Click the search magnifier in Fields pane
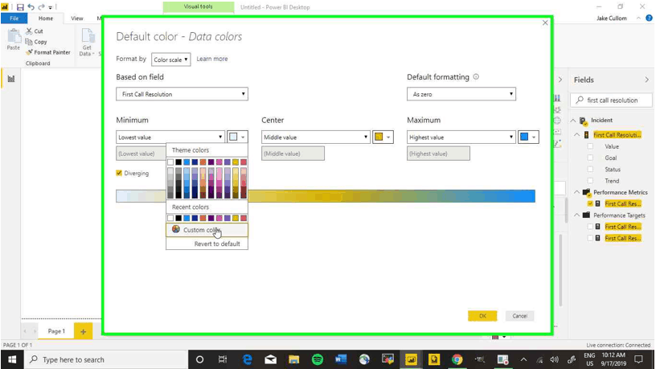 pyautogui.click(x=580, y=100)
